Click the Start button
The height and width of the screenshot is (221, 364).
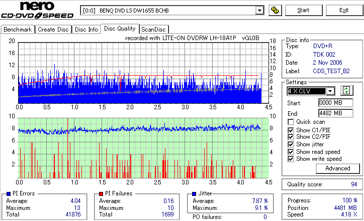coord(303,10)
